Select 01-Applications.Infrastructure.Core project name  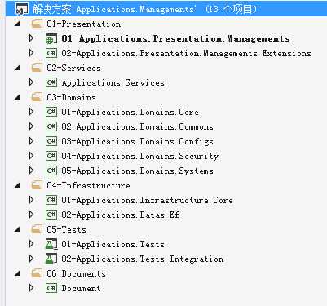147,200
